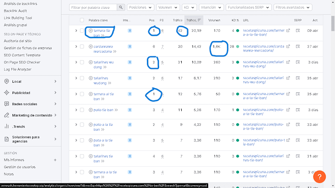The width and height of the screenshot is (335, 188).
Task: Click the plus icon beside Mis informes
Action: point(55,160)
